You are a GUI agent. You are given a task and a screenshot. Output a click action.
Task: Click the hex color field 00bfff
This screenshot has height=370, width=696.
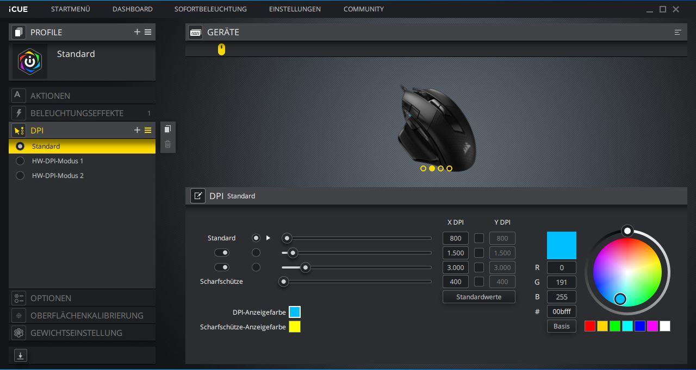tap(562, 311)
